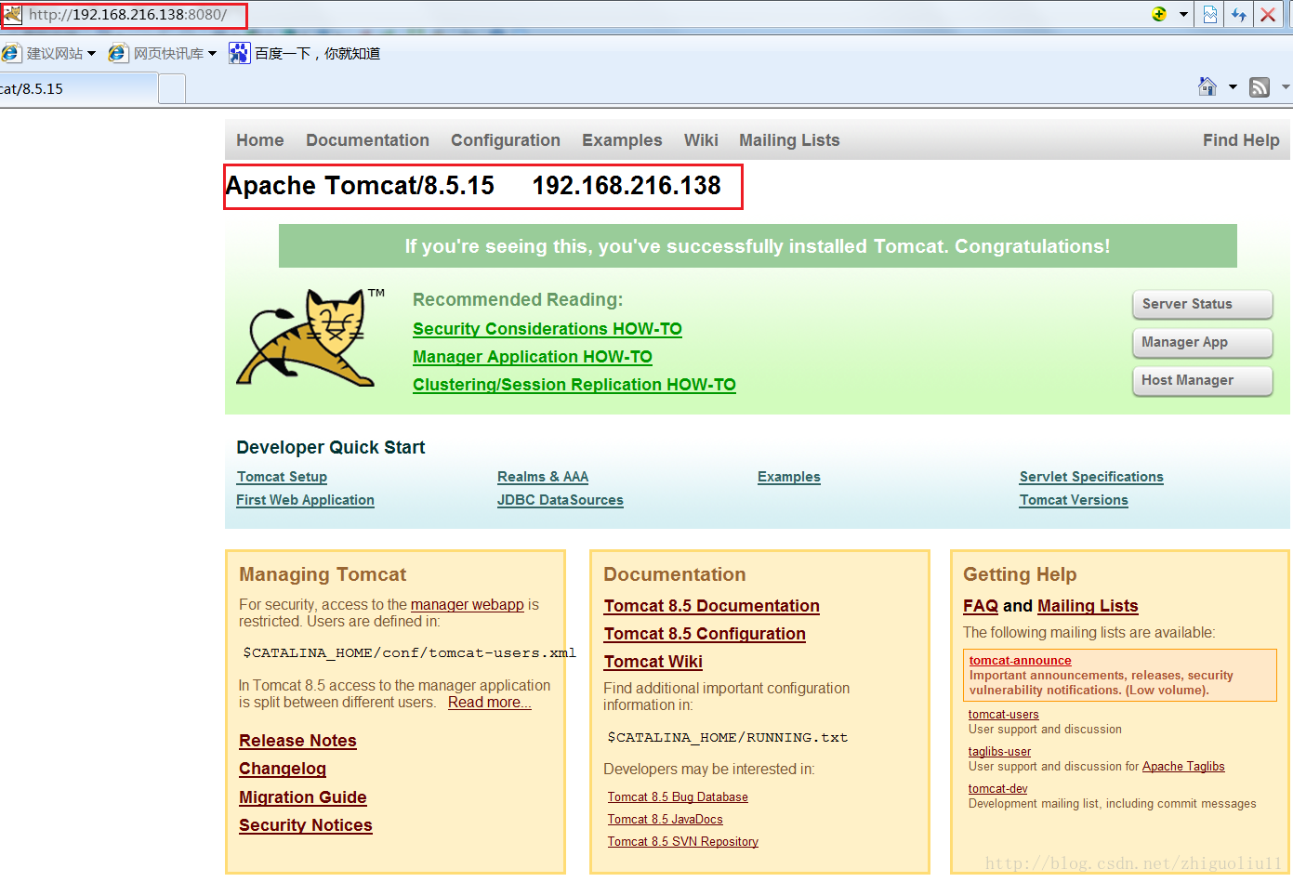Click the Host Manager button
Image resolution: width=1293 pixels, height=882 pixels.
1202,380
